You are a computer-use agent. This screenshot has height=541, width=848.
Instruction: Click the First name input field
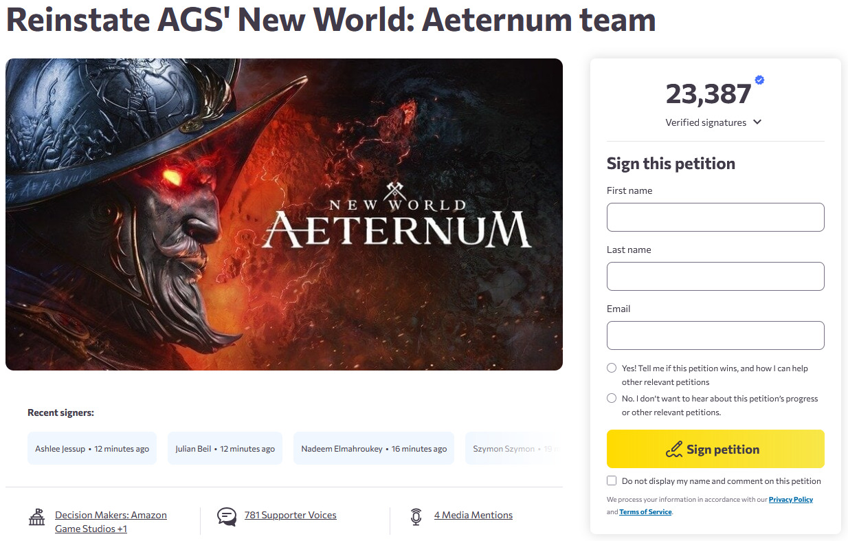tap(715, 217)
